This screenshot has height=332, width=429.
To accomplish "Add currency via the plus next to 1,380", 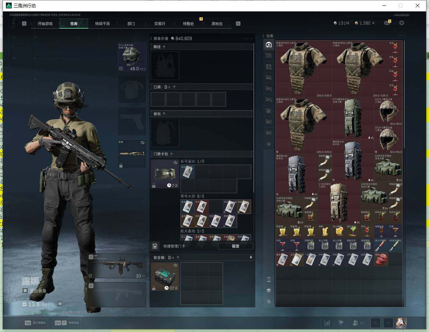I will (374, 23).
